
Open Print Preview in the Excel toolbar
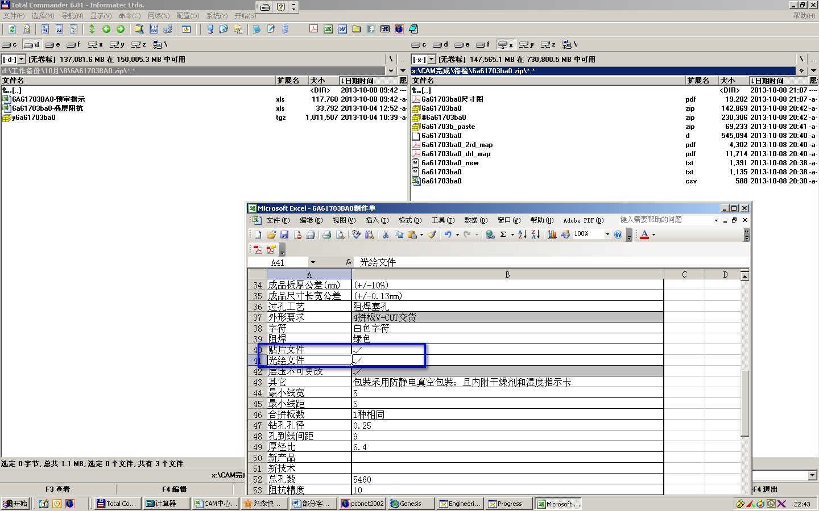click(x=340, y=234)
